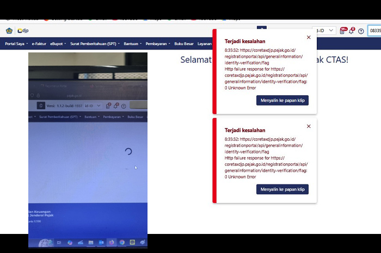
Task: Click the 'Selamat' welcome heading text
Action: tap(196, 59)
